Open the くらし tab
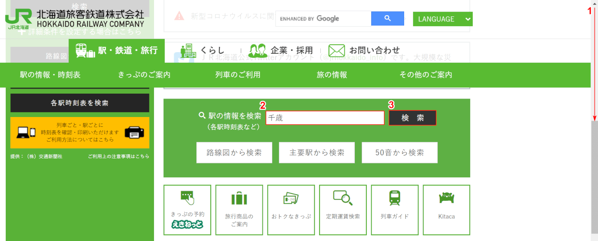This screenshot has height=241, width=598. tap(203, 50)
